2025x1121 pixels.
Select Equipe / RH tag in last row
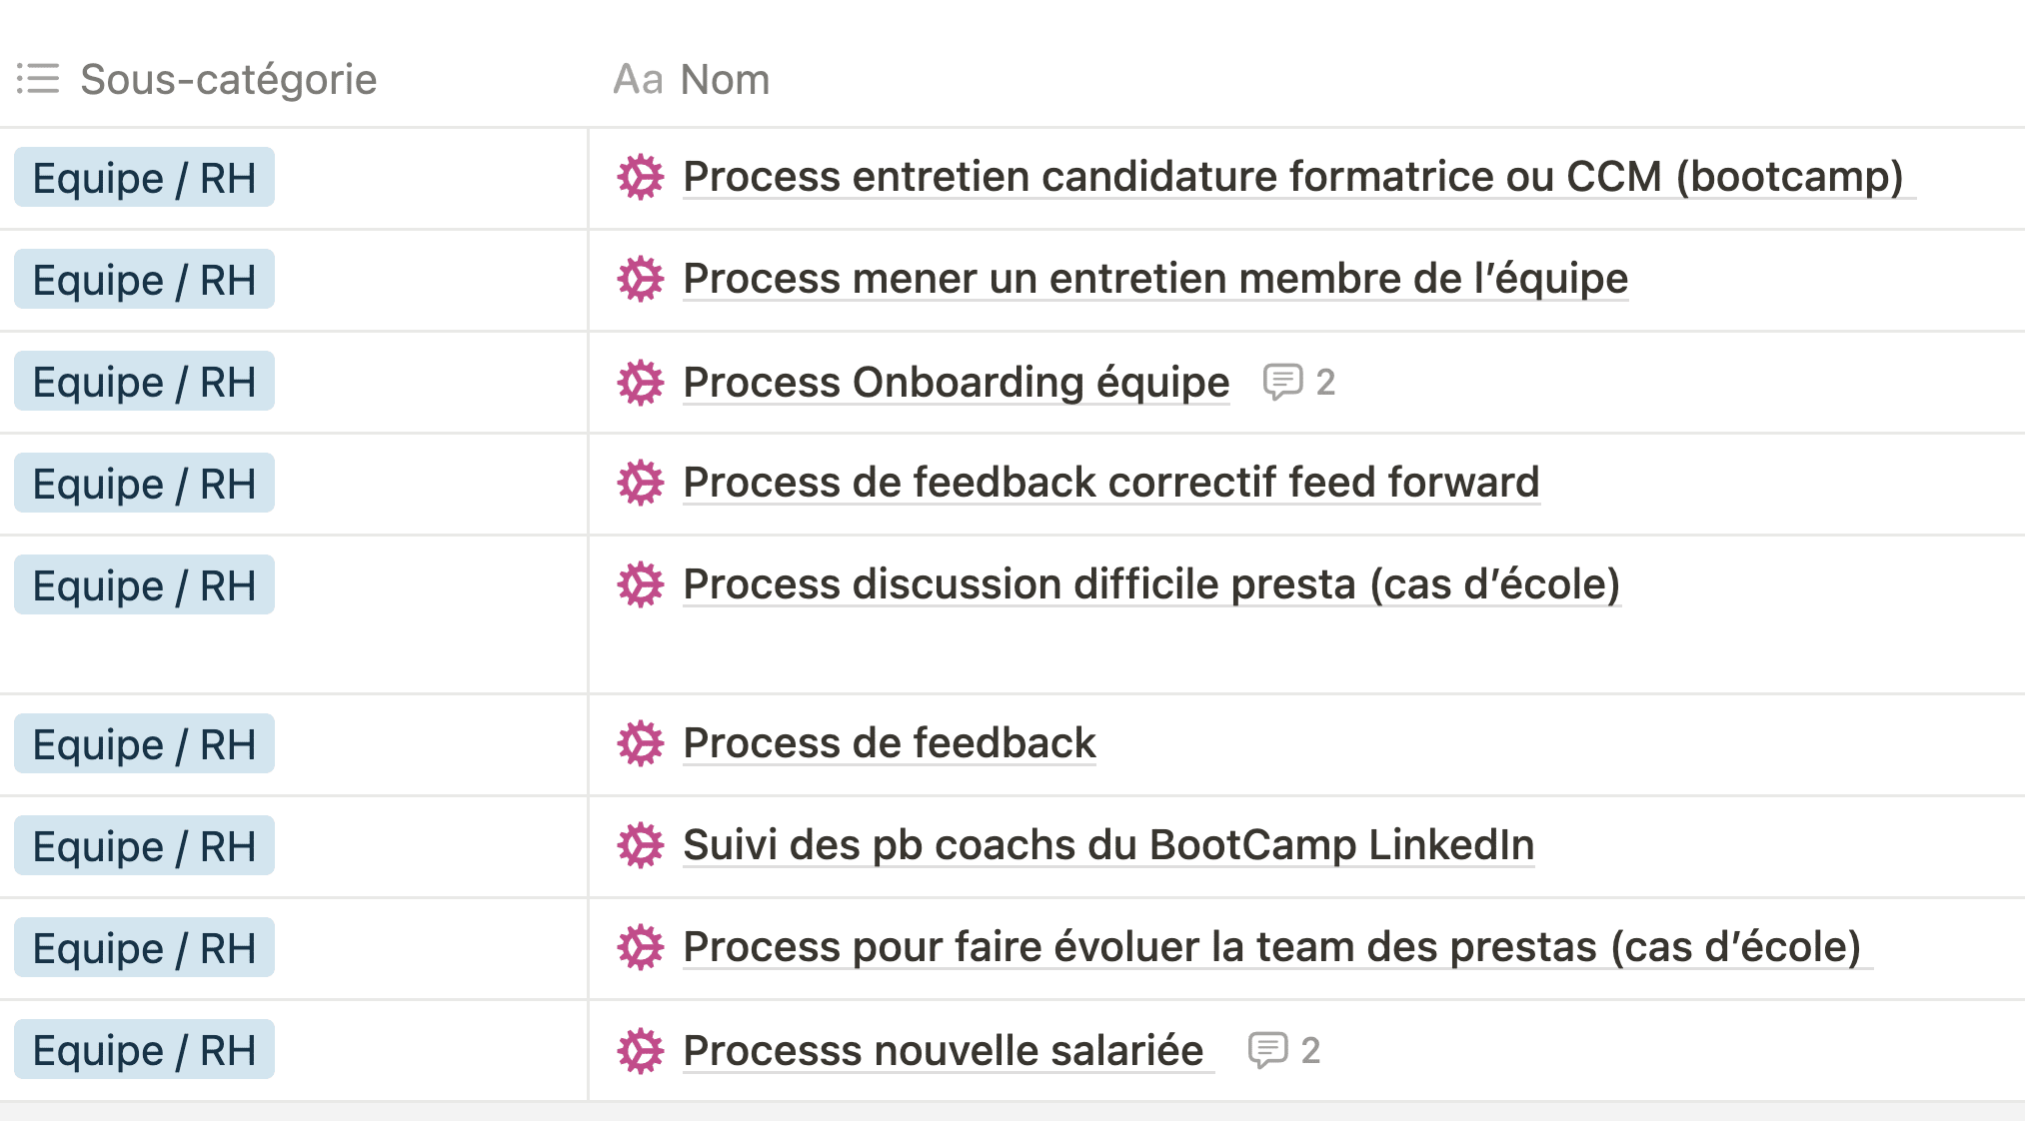pos(144,1050)
